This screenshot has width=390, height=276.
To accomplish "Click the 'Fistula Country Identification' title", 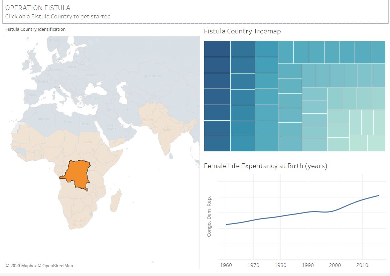I will (35, 29).
